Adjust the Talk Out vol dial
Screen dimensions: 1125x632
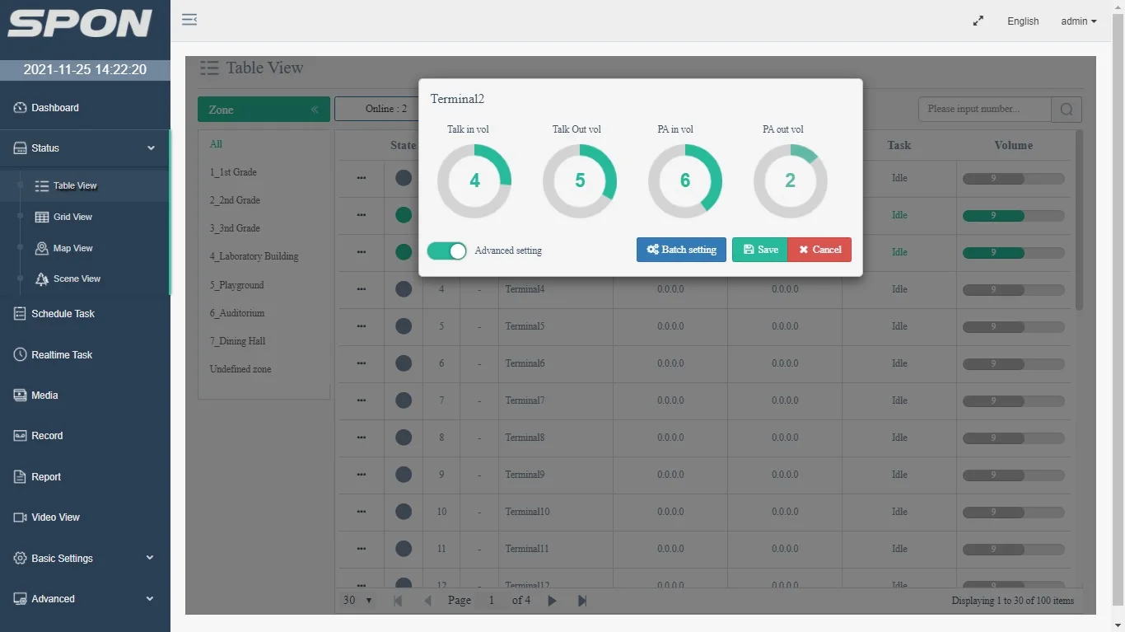tap(580, 181)
